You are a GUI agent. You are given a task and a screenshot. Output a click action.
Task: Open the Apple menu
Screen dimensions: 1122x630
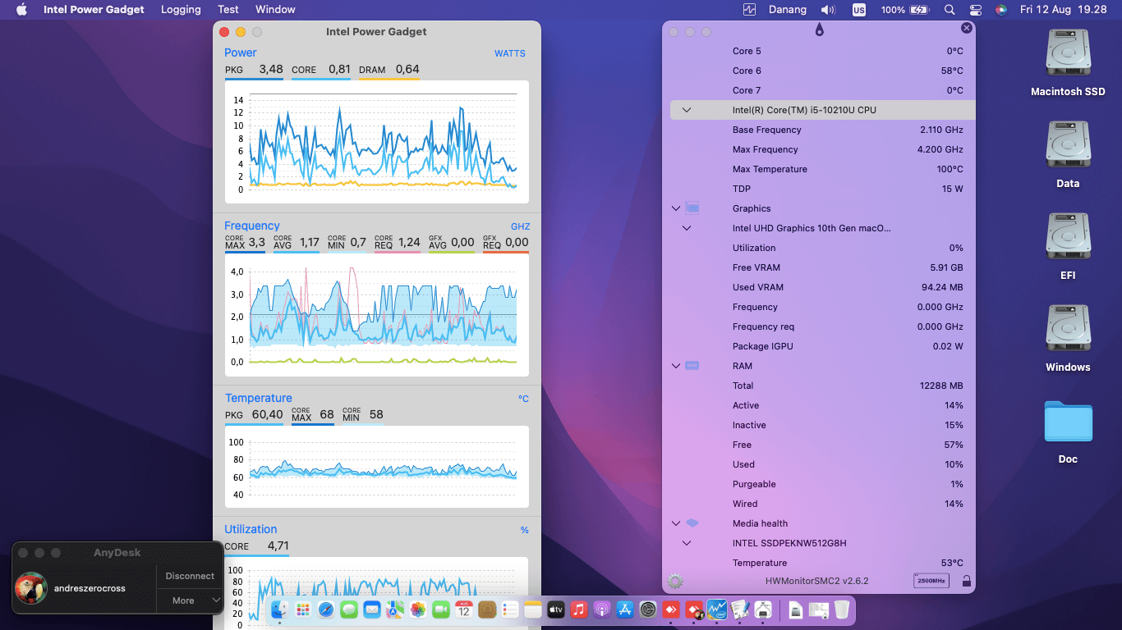pyautogui.click(x=21, y=10)
